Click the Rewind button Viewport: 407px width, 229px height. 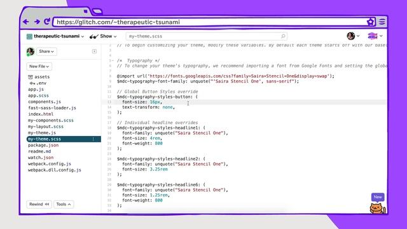coord(39,204)
